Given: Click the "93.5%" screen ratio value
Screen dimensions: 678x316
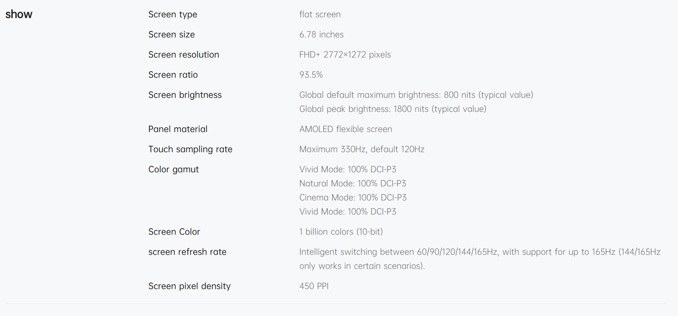Looking at the screenshot, I should click(311, 75).
